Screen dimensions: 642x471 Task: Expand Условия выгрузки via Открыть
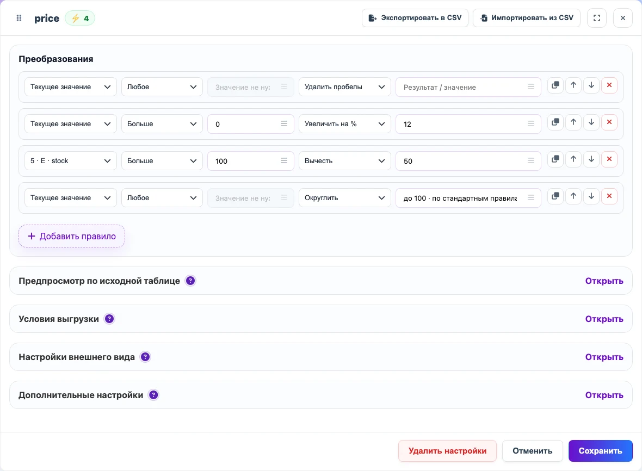[604, 319]
